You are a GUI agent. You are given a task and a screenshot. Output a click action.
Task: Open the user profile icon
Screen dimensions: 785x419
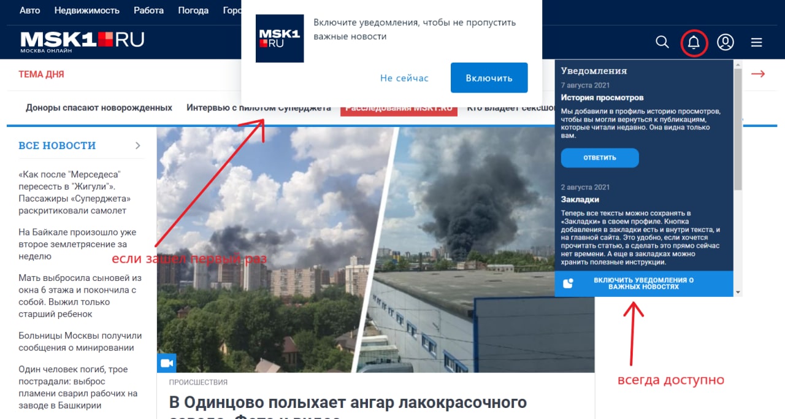click(x=726, y=42)
